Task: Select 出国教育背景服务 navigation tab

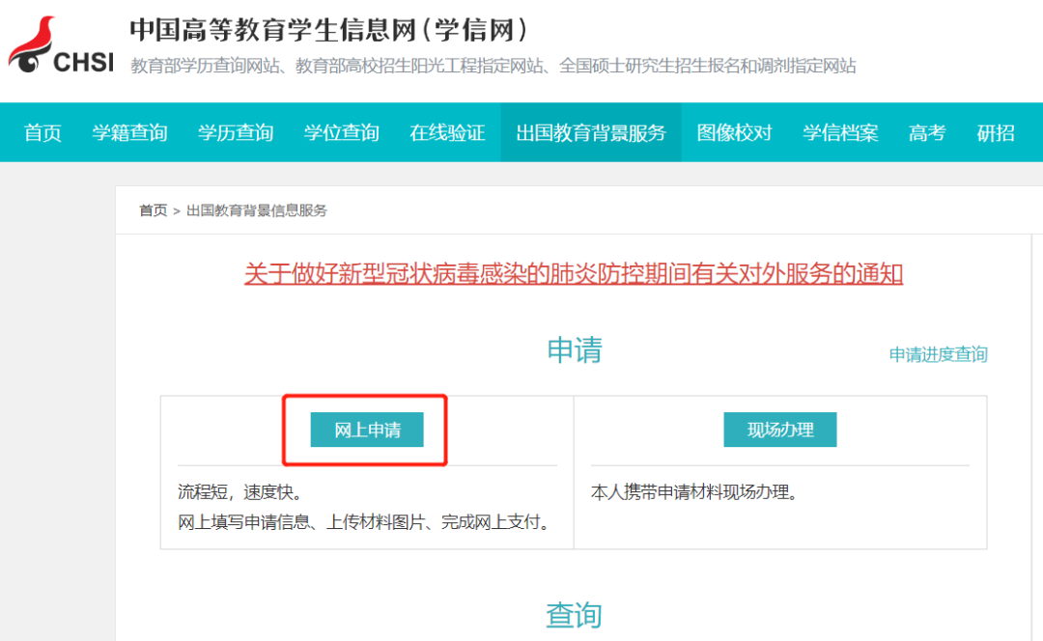Action: click(x=591, y=133)
